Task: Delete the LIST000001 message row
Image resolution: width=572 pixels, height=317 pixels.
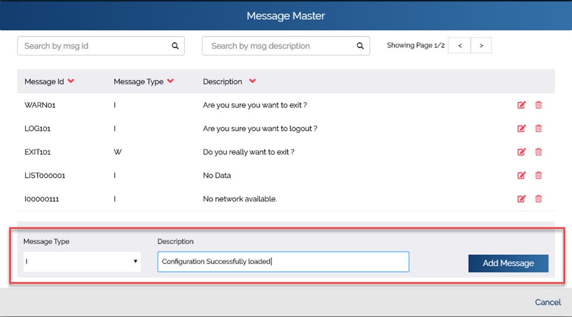Action: pos(539,176)
